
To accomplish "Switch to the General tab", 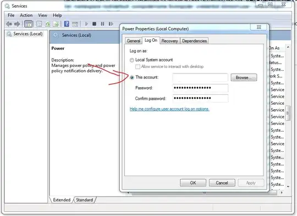I will point(134,41).
